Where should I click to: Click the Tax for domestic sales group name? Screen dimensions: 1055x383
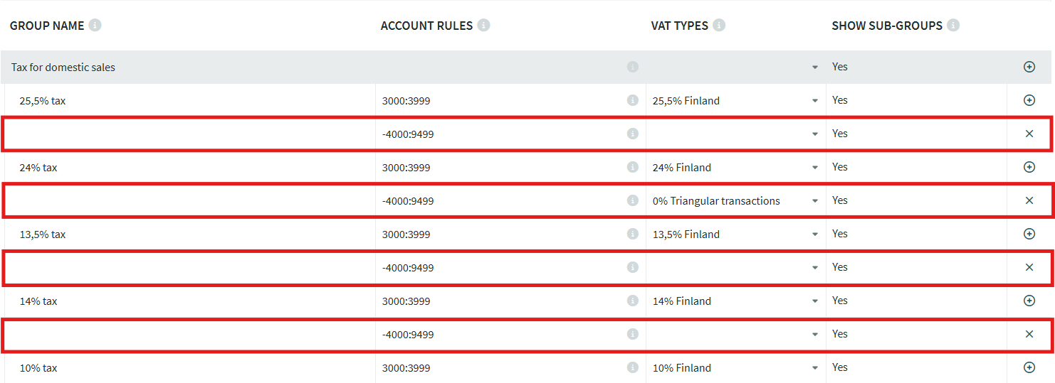click(63, 68)
